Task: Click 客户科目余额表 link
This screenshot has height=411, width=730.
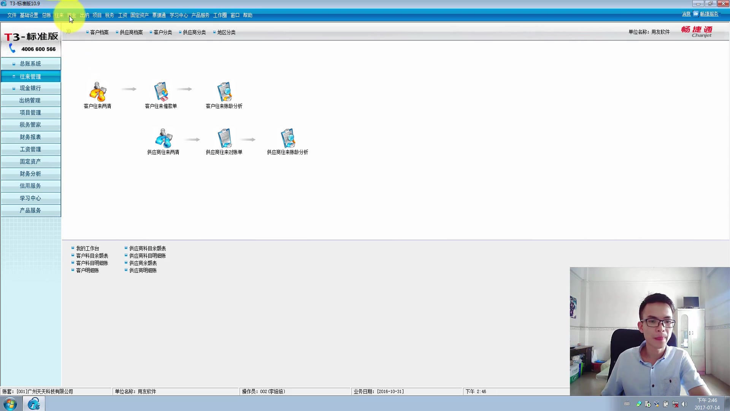Action: pyautogui.click(x=92, y=255)
